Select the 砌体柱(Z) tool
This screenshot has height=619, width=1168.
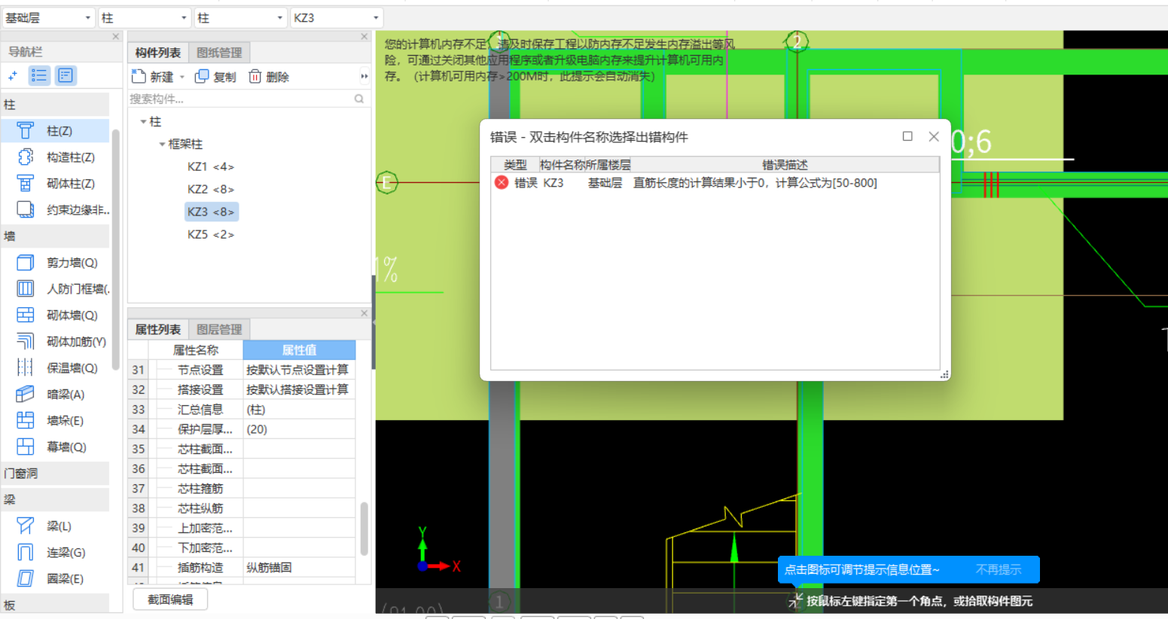pos(55,184)
